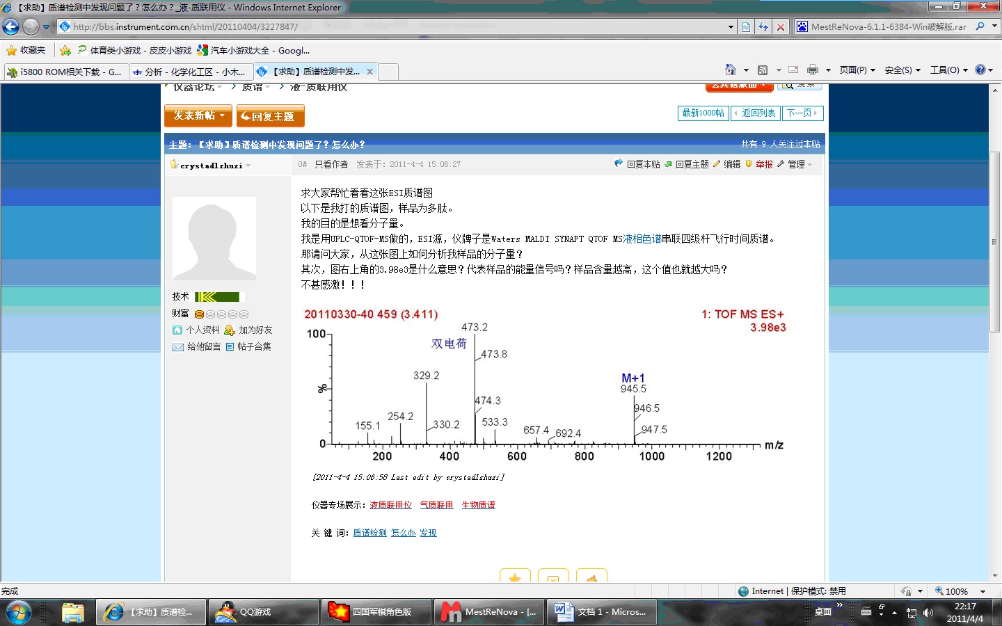Viewport: 1002px width, 626px height.
Task: Switch to Word 文档 1 taskbar window
Action: [x=601, y=612]
